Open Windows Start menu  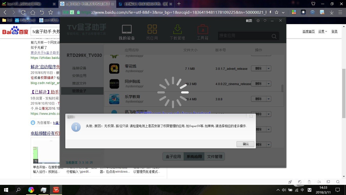point(6,190)
